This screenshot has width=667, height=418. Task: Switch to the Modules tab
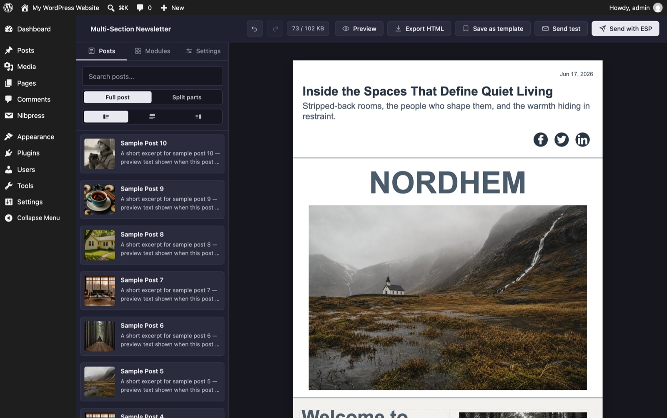pyautogui.click(x=153, y=51)
